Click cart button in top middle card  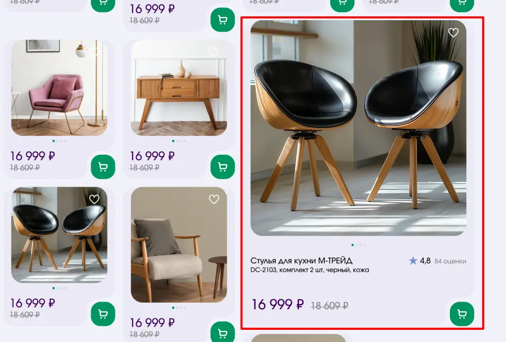tap(223, 20)
